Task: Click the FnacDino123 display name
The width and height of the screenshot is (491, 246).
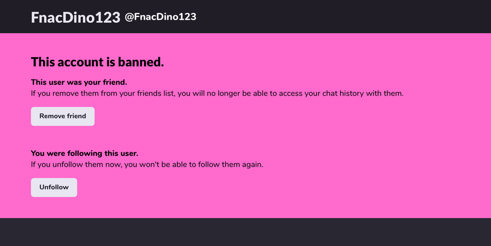Action: pyautogui.click(x=75, y=17)
